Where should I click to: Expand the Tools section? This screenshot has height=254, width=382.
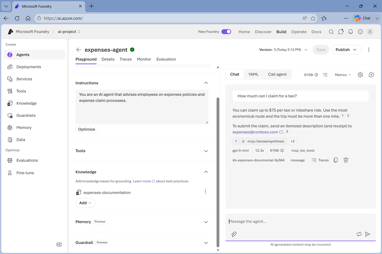point(206,151)
